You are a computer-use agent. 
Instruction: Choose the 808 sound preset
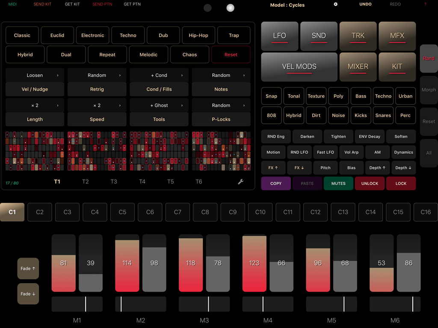click(271, 115)
